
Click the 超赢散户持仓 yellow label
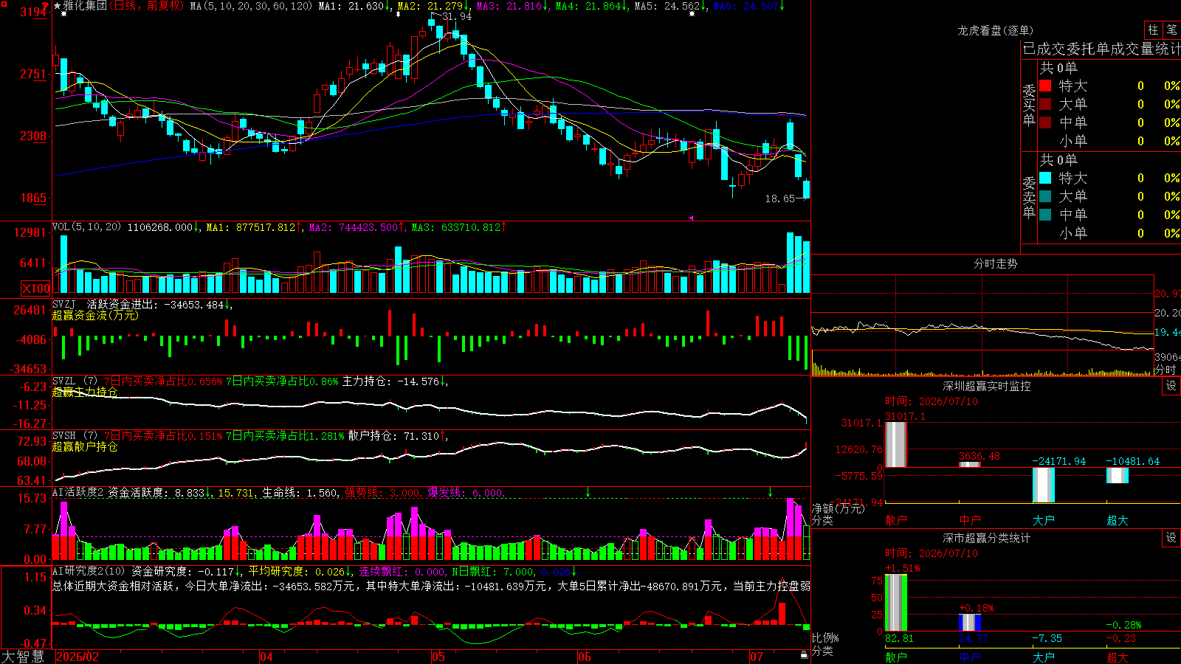[85, 447]
